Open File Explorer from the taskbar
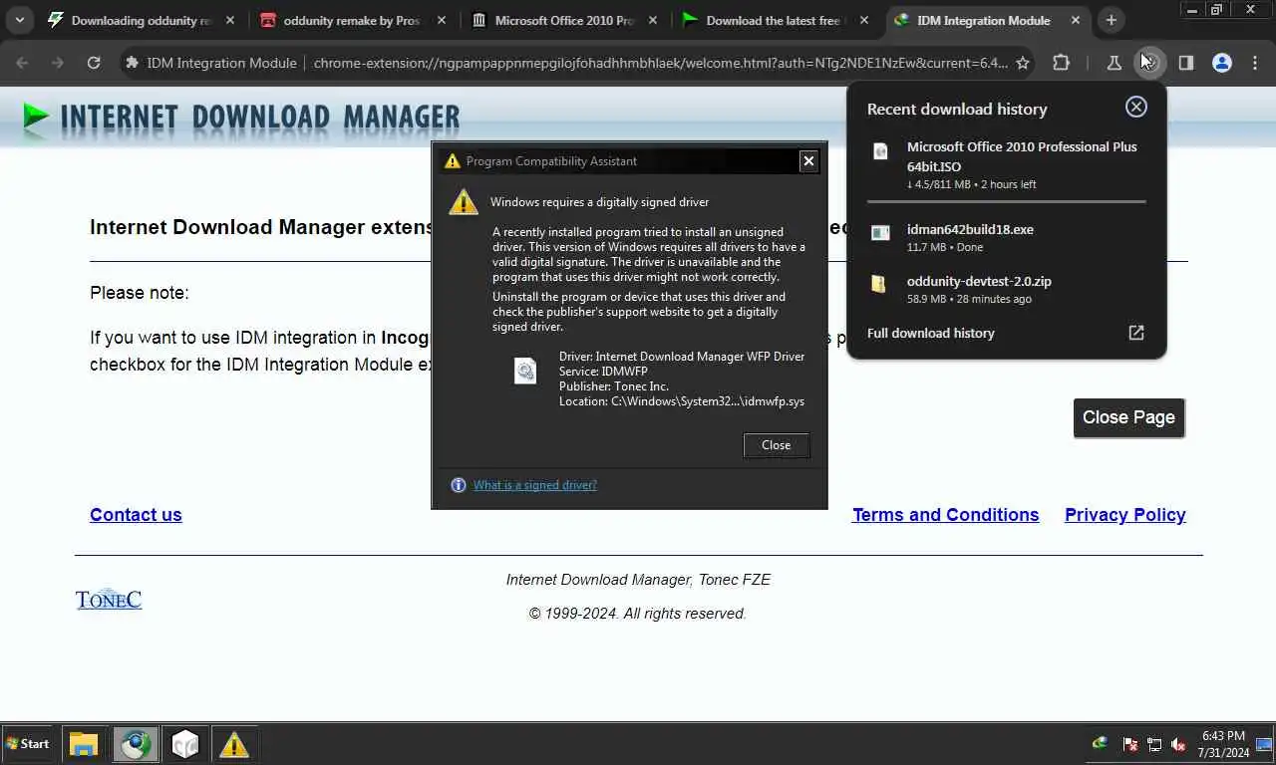This screenshot has width=1276, height=765. (x=84, y=744)
